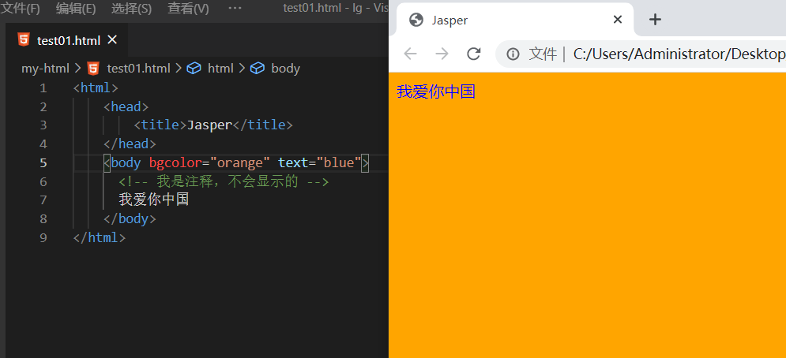Click the HTML5 icon on test01.html tab
The image size is (786, 358).
23,39
